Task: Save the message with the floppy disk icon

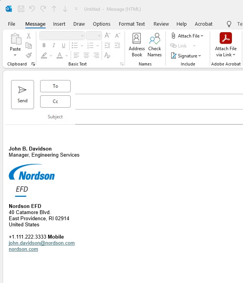Action: point(21,9)
